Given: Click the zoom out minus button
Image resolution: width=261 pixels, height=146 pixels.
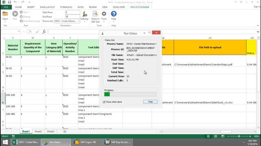Looking at the screenshot, I should pyautogui.click(x=228, y=136).
